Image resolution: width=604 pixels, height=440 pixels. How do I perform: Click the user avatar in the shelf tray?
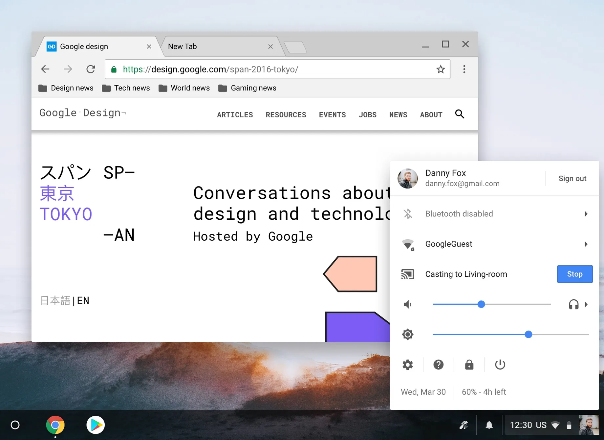coord(589,425)
